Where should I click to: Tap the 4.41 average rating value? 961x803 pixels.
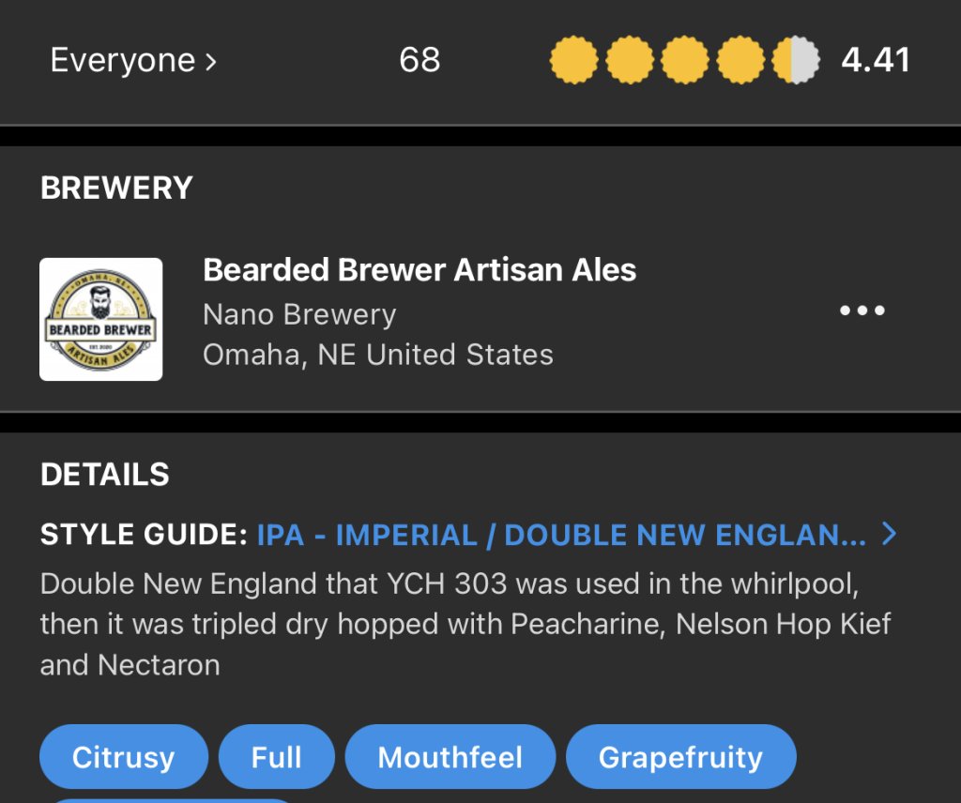[875, 61]
